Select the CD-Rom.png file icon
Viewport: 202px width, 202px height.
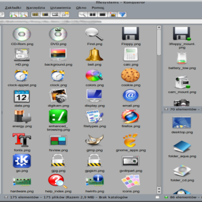point(22,34)
